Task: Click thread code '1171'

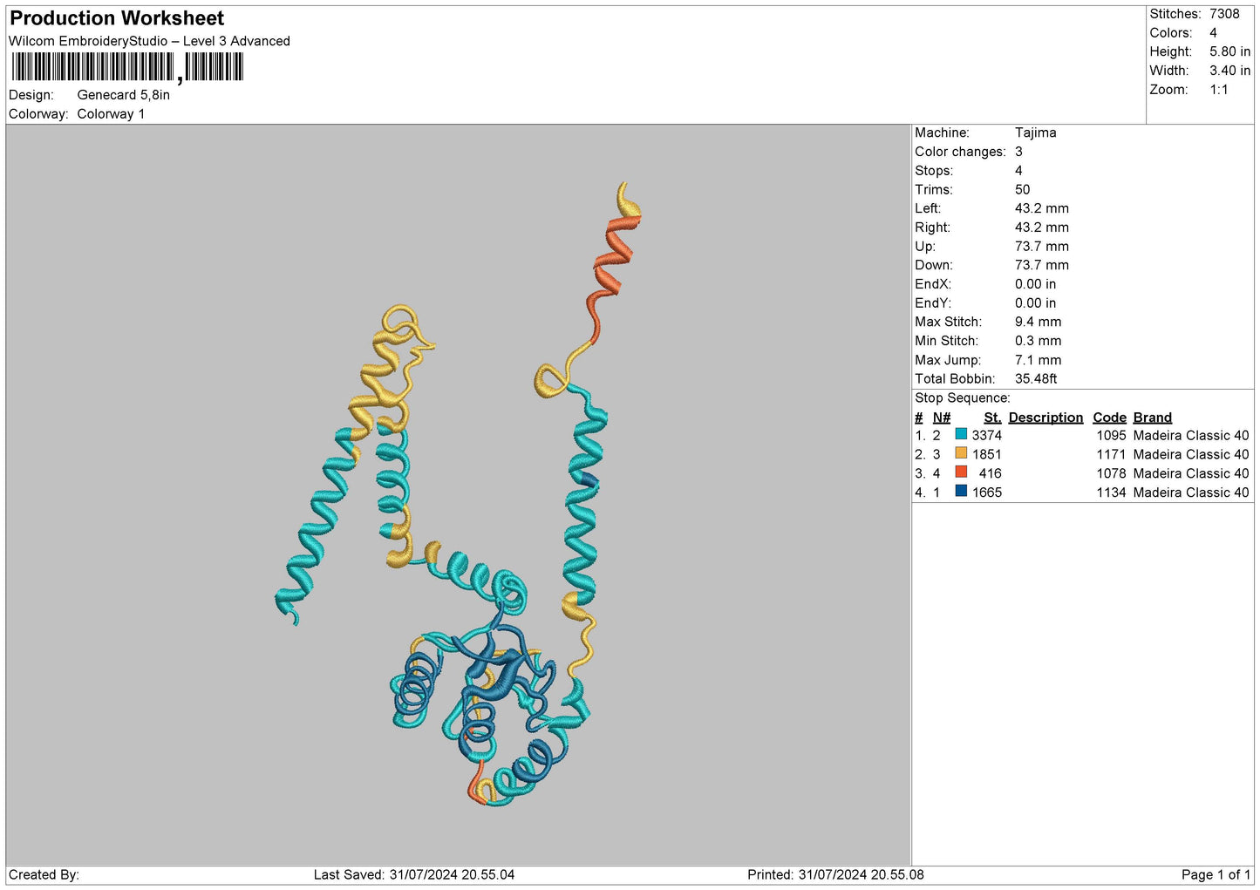Action: coord(1112,455)
